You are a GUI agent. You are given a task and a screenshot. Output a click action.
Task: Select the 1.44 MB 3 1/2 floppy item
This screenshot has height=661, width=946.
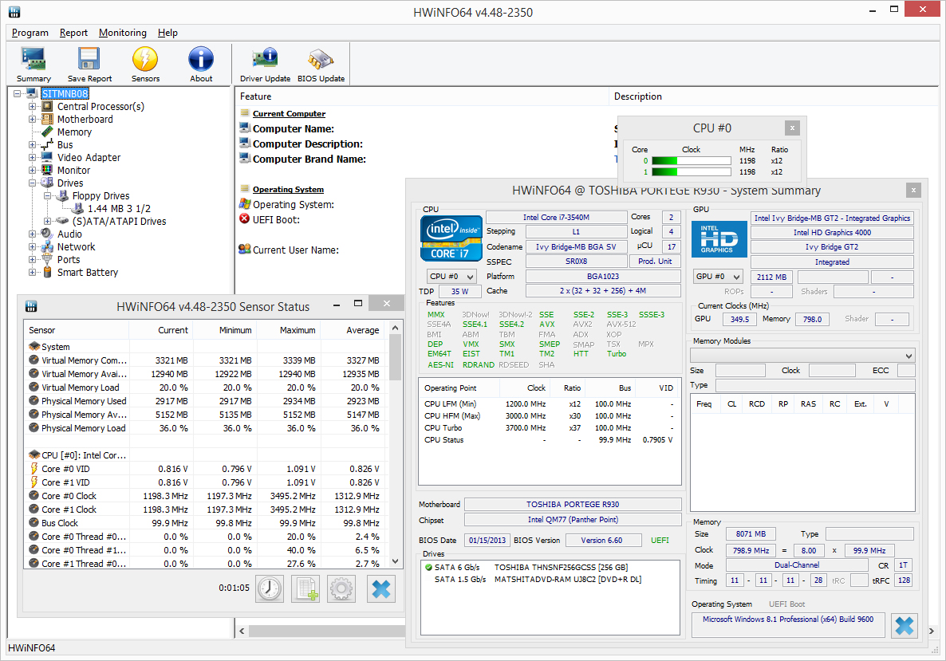click(x=119, y=209)
